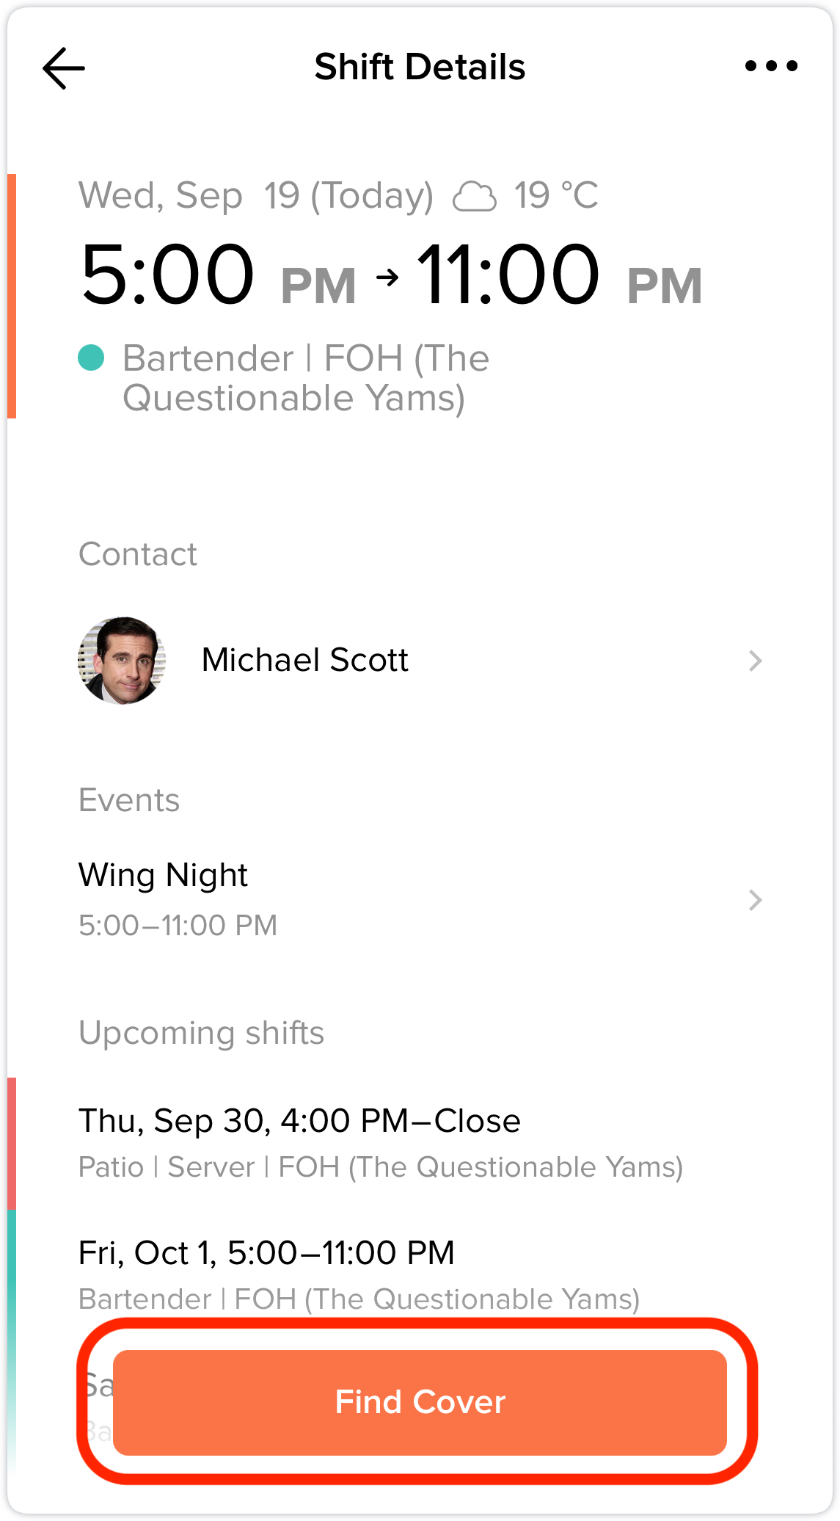This screenshot has width=840, height=1521.
Task: Tap the Wed, Sep 19 (Today) date
Action: (x=256, y=196)
